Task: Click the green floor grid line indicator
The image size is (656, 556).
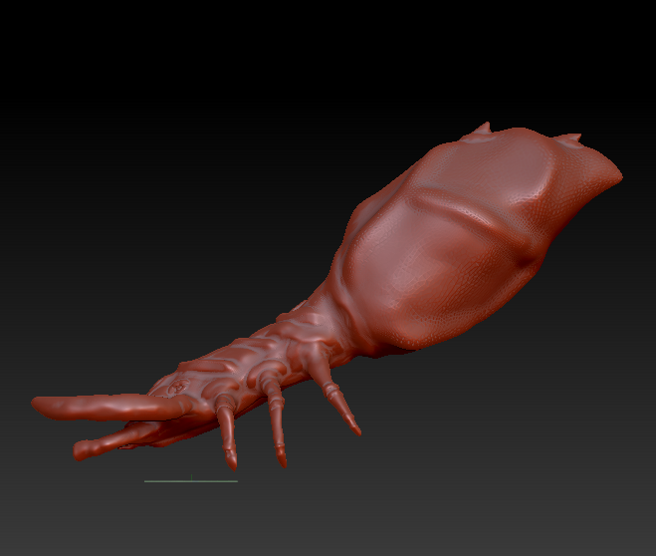Action: click(x=191, y=481)
